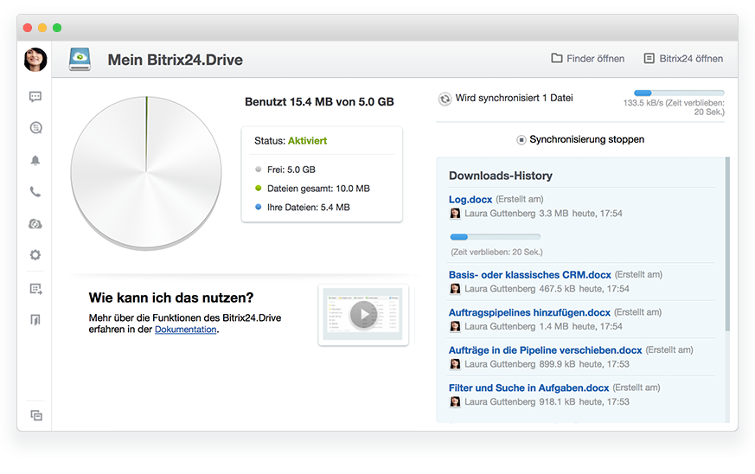Click the gray 'Frei: 5.0 GB' legend dot

click(258, 169)
